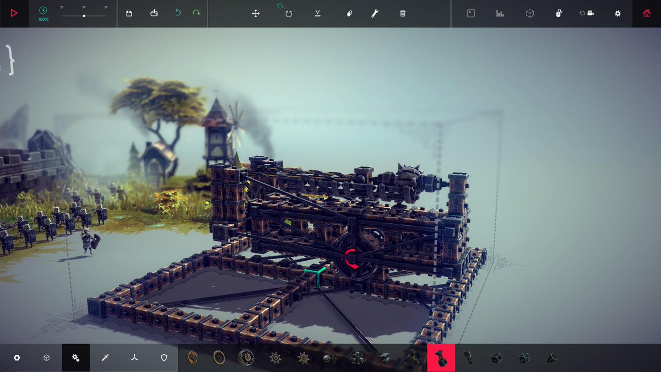Open the load machine tray icon
The image size is (661, 372).
[154, 13]
